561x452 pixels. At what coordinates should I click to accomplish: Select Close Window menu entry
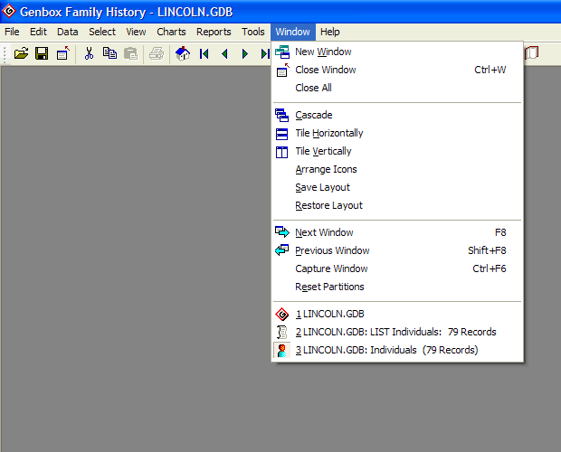[x=325, y=70]
